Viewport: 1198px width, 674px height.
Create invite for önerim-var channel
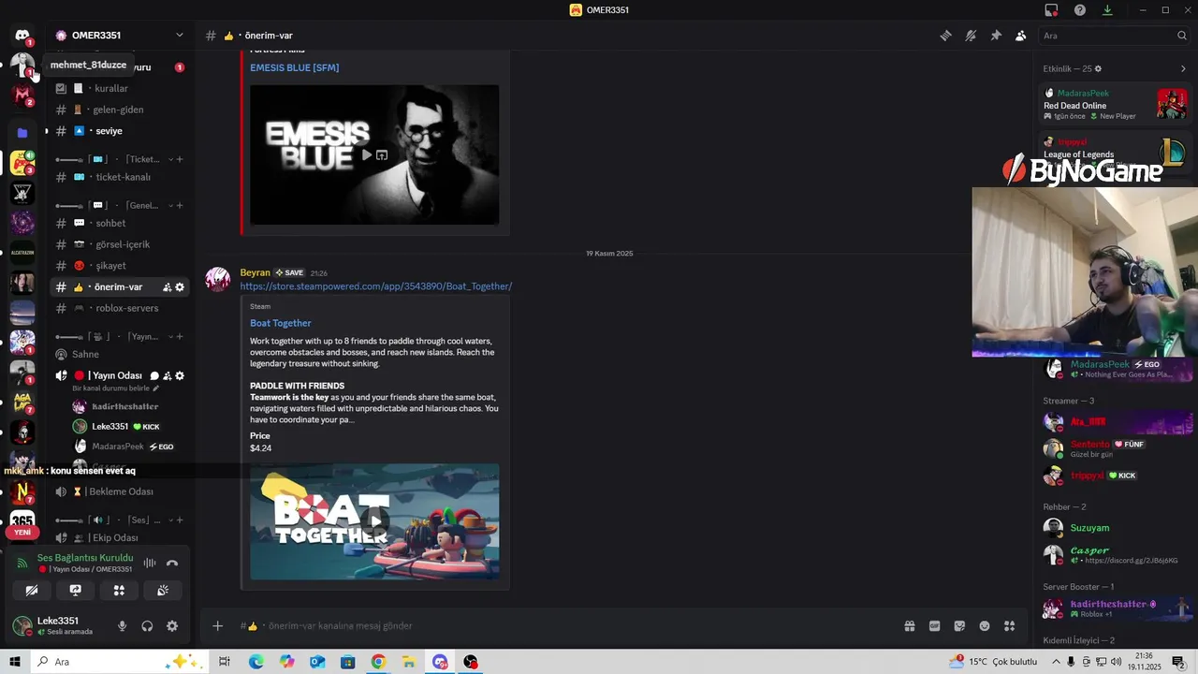point(167,287)
